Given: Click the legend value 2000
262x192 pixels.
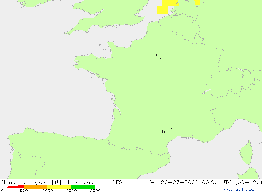Looking at the screenshot, I should pos(72,190).
